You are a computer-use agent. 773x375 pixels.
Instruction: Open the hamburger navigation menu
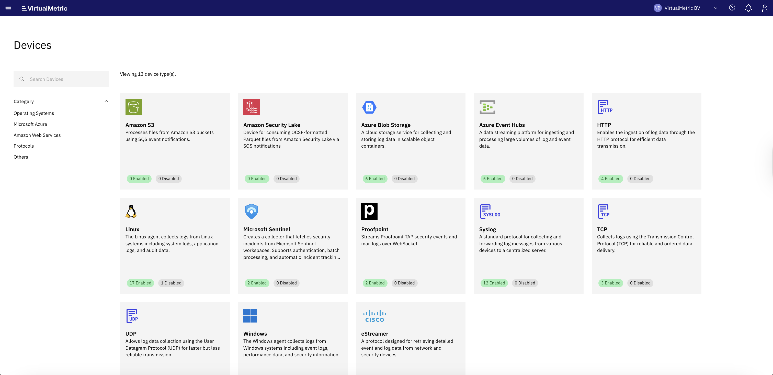[x=8, y=8]
